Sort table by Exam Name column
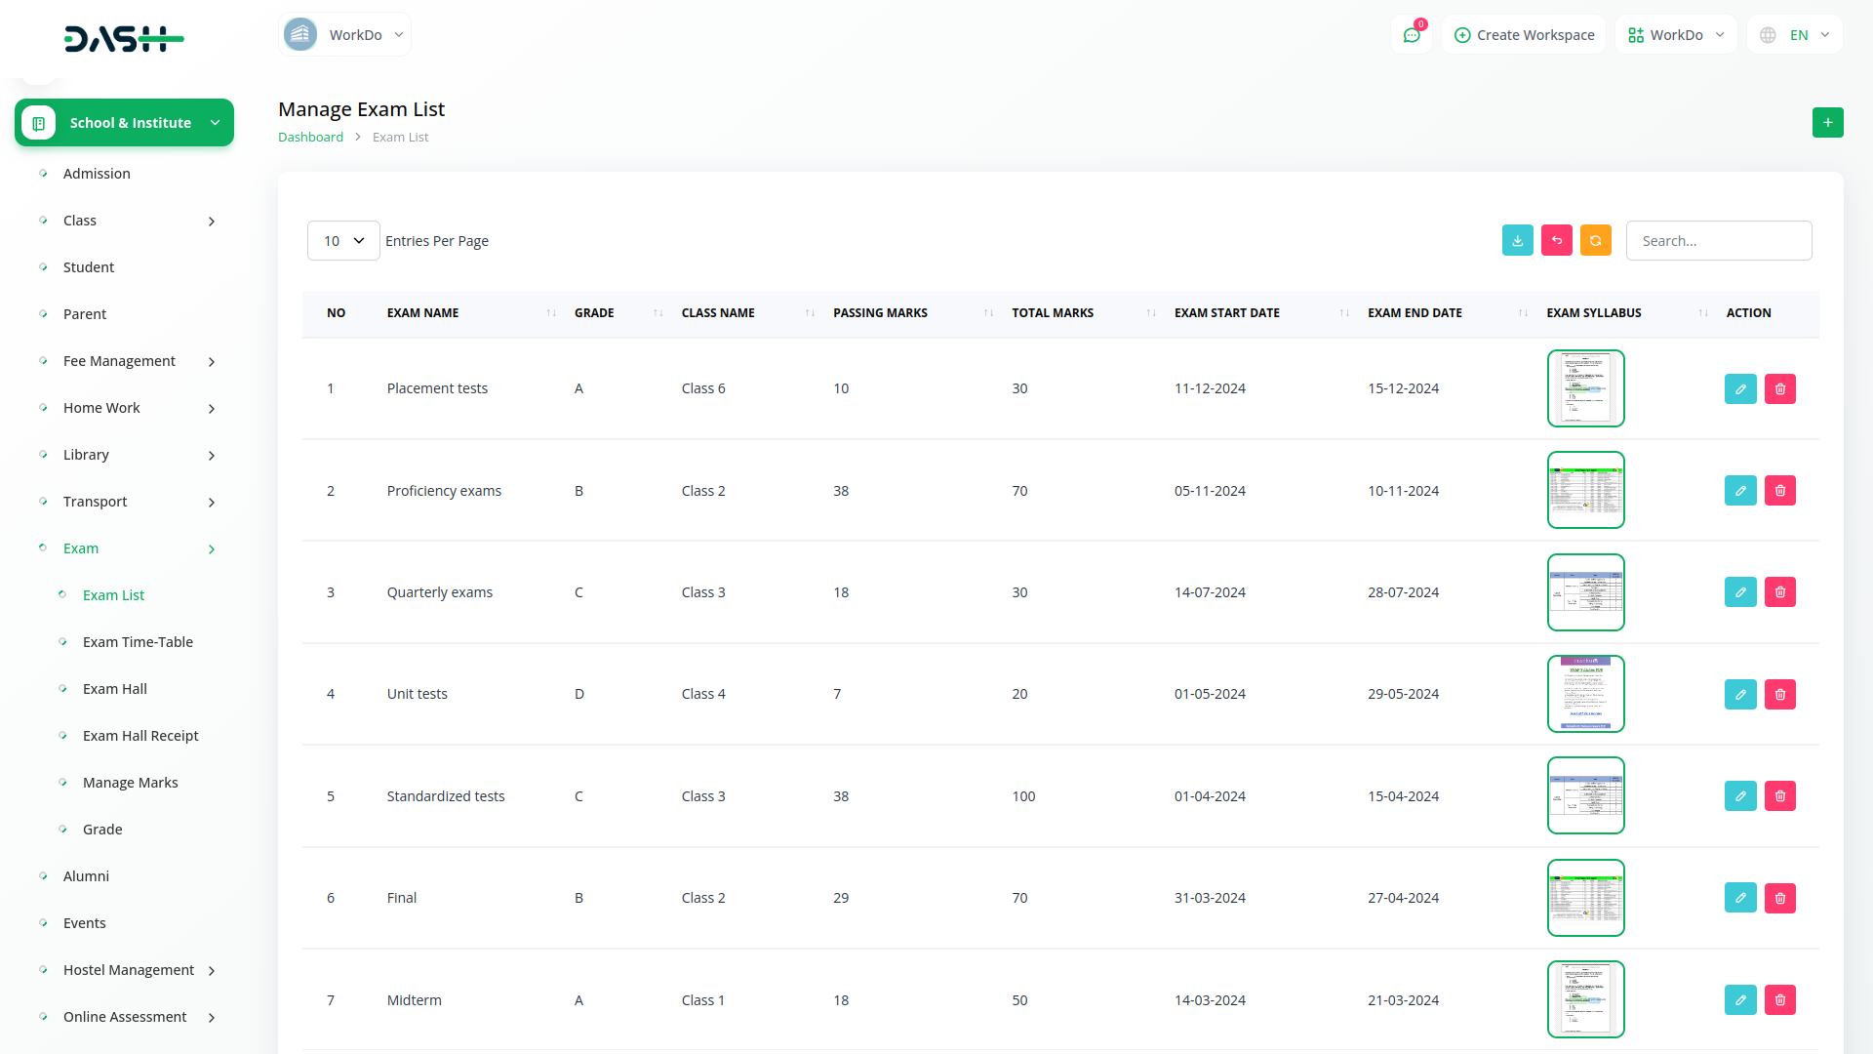 (551, 313)
